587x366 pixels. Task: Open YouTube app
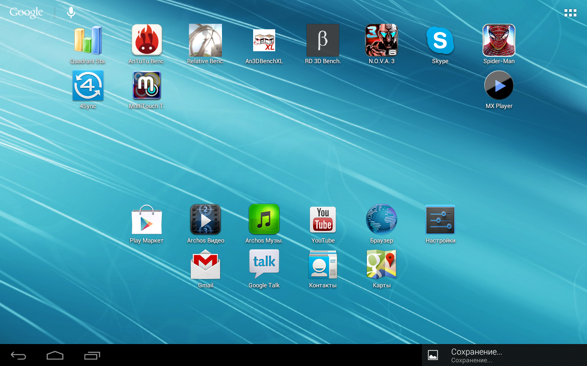(x=323, y=220)
